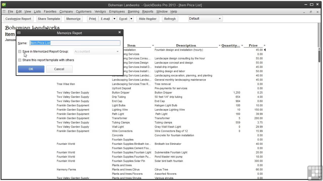Open the Lists menu

[x=37, y=12]
